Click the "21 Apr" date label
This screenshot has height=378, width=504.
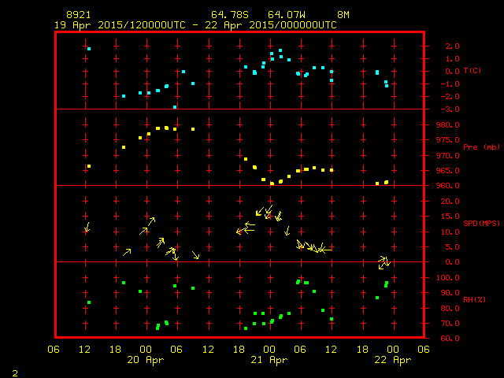pyautogui.click(x=269, y=360)
